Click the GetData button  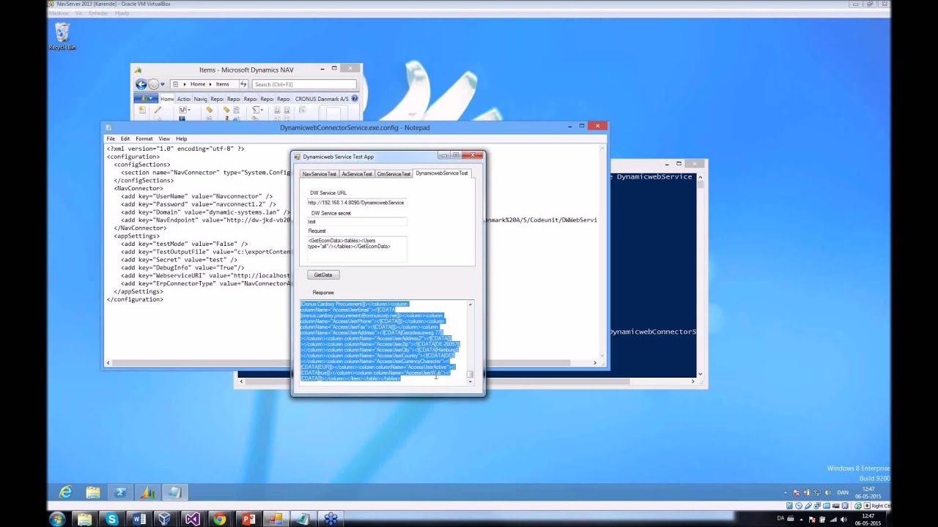coord(323,275)
